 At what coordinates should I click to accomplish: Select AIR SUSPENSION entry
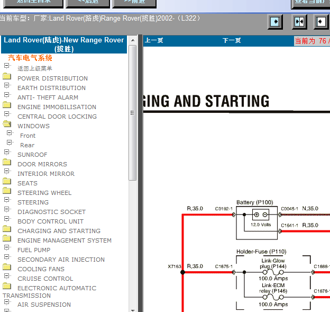click(44, 305)
